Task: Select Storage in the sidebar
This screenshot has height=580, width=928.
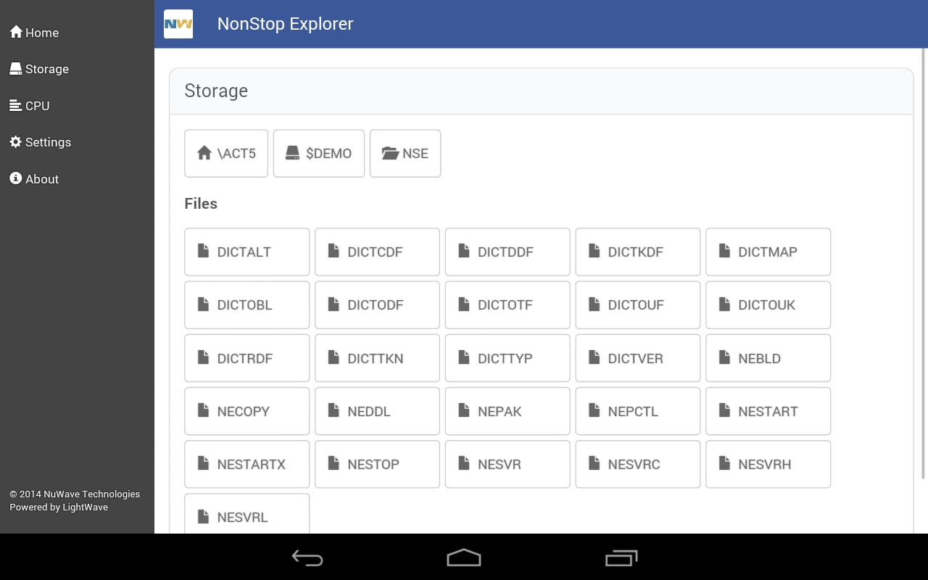Action: 39,69
